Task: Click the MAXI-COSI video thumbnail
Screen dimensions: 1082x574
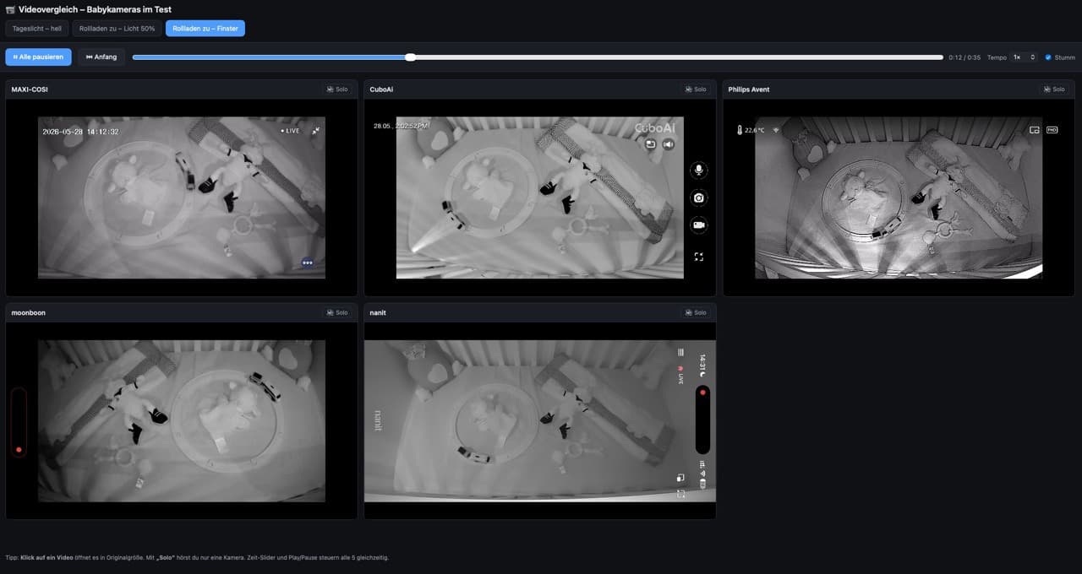Action: tap(182, 198)
